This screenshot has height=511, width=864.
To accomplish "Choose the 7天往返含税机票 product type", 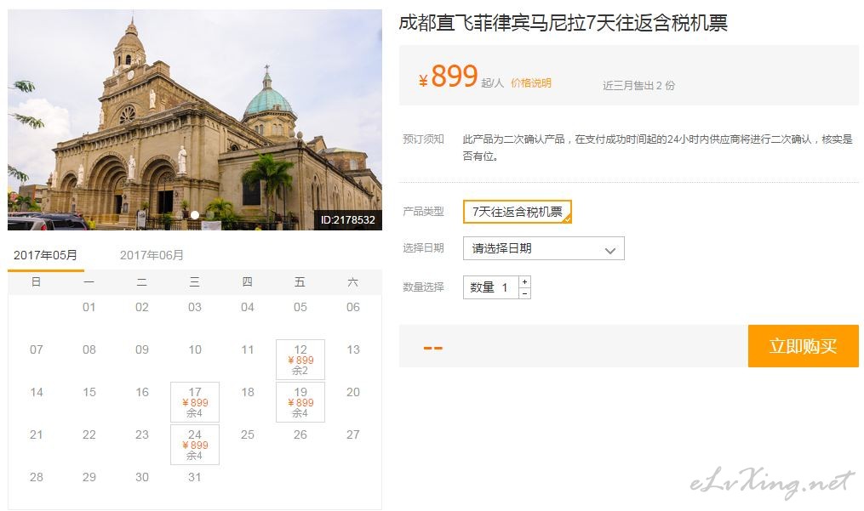I will [518, 212].
